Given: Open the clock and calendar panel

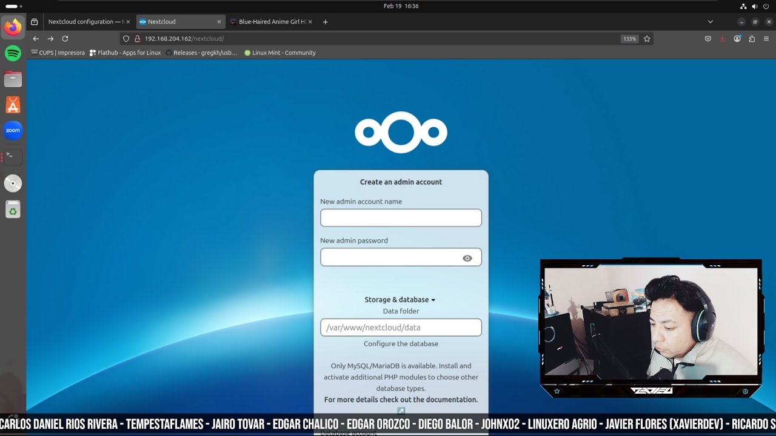Looking at the screenshot, I should 401,6.
